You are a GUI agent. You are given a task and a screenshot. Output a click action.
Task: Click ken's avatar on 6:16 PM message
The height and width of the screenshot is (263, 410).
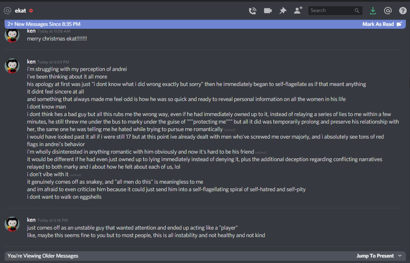coord(12,224)
